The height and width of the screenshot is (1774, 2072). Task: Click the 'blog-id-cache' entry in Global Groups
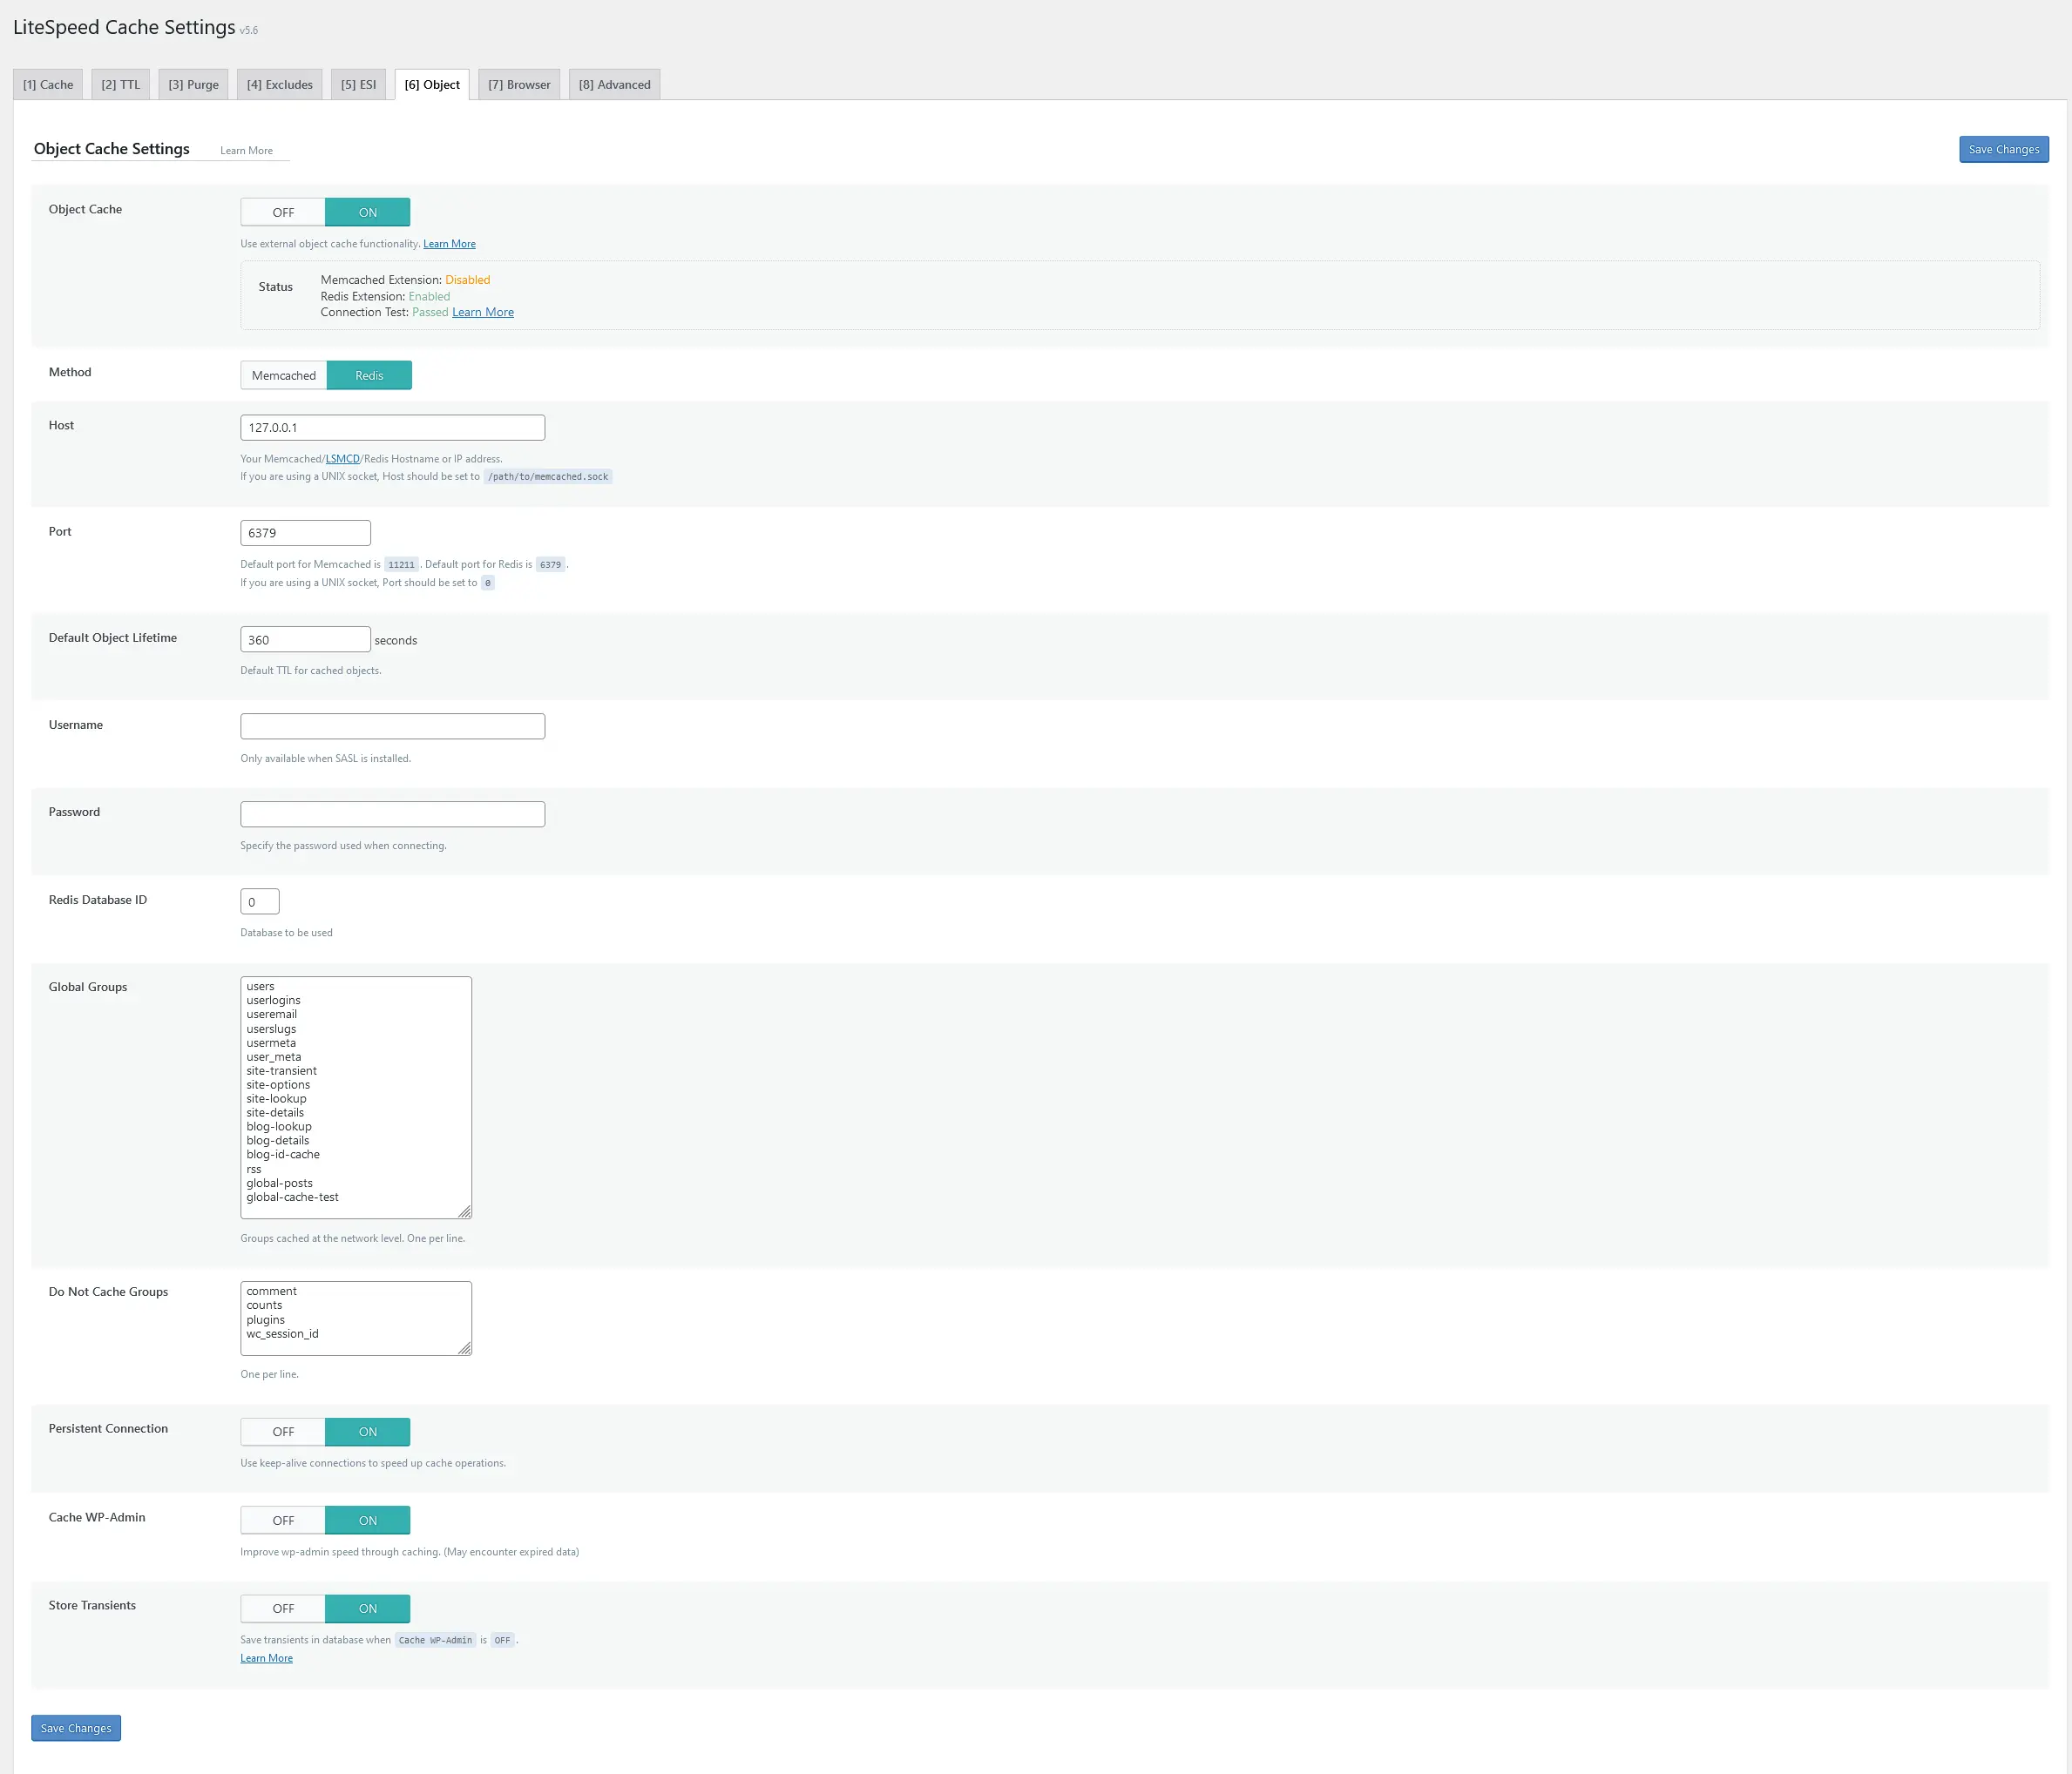tap(283, 1154)
